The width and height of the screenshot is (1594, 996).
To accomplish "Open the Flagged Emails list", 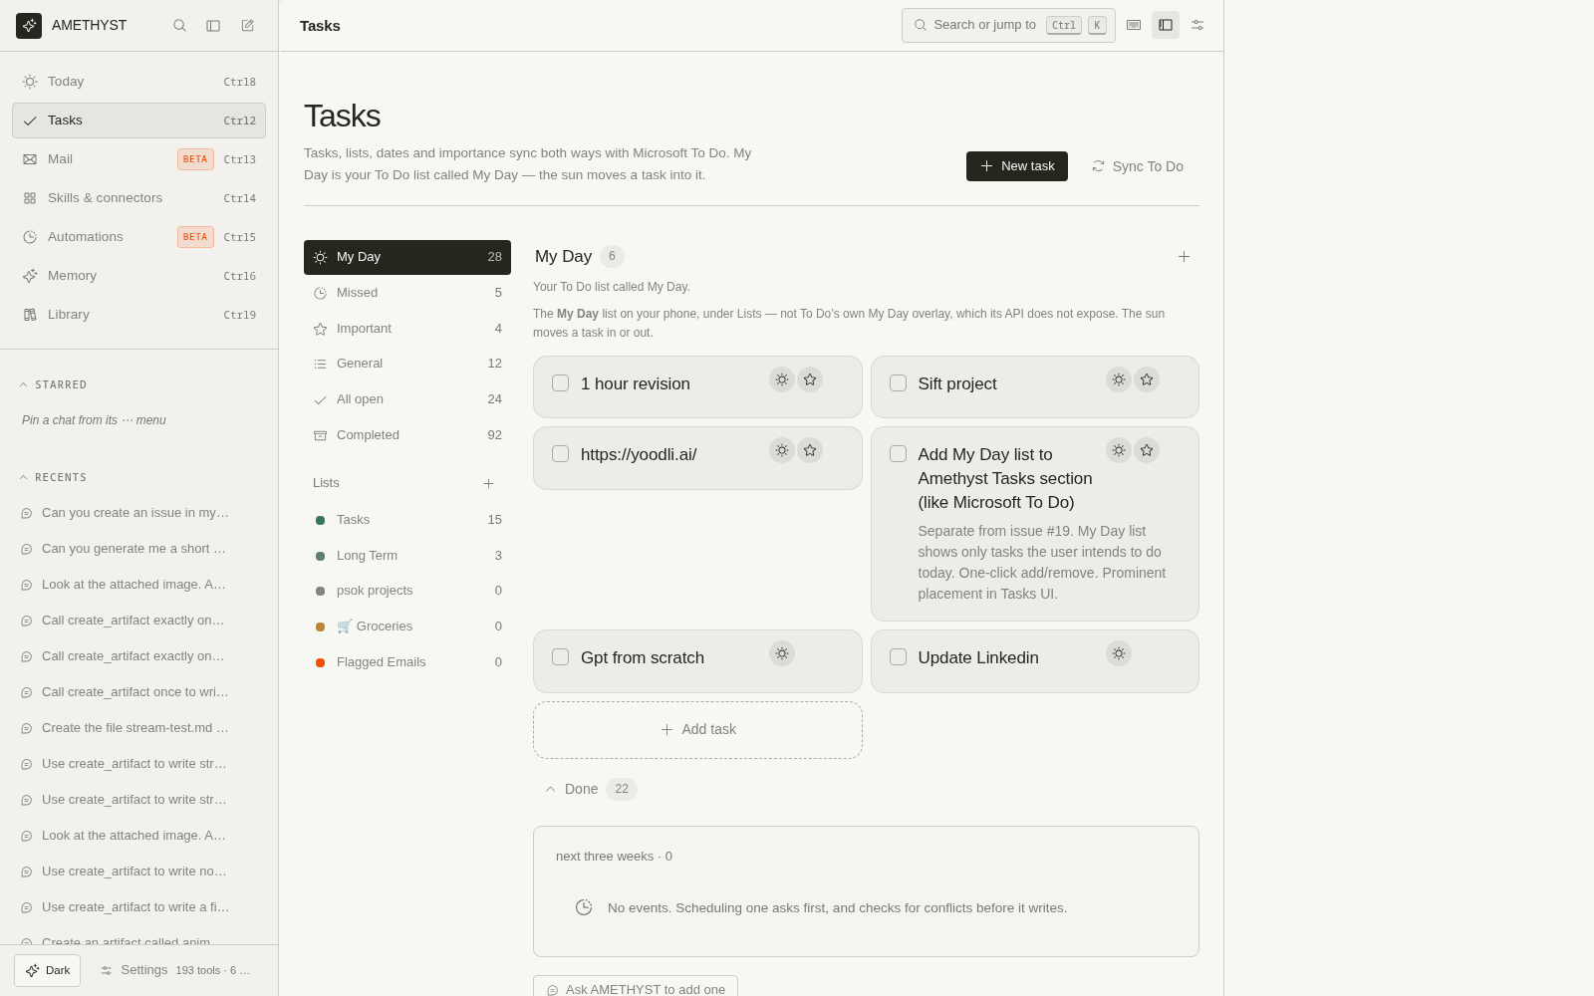I will click(407, 662).
